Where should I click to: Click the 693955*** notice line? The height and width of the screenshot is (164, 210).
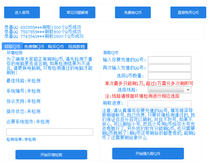coord(43,27)
